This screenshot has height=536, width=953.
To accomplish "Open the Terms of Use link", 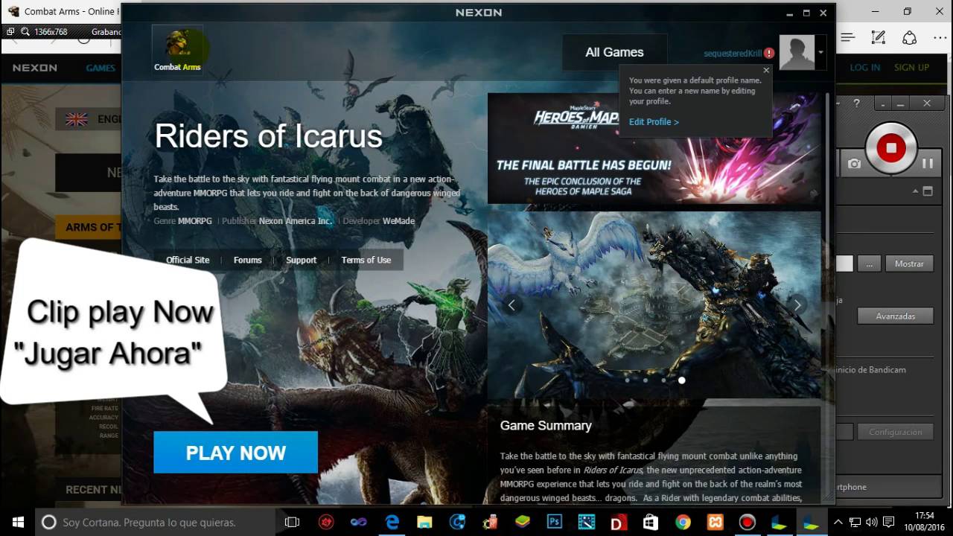I will pos(366,260).
